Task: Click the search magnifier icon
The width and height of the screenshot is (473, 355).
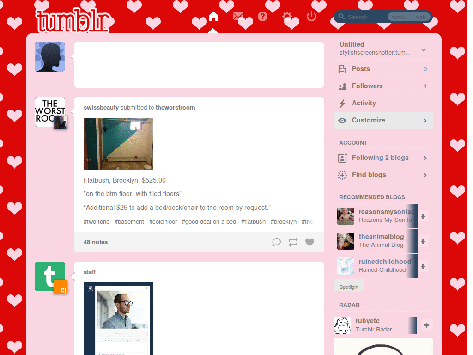Action: (x=341, y=17)
